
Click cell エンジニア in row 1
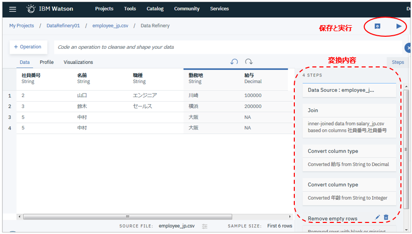point(145,96)
